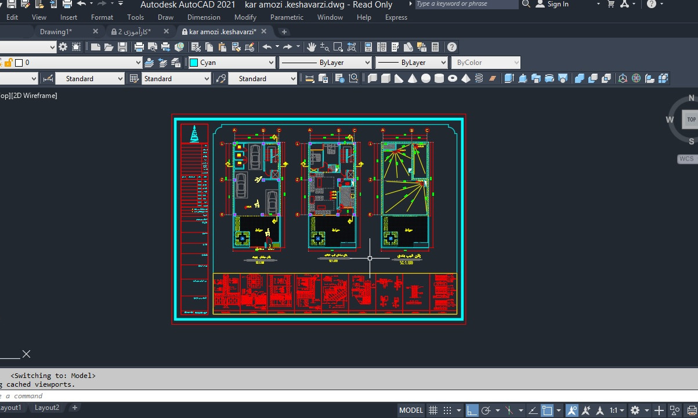This screenshot has height=418, width=698.
Task: Click the Plot Preview icon
Action: 153,47
